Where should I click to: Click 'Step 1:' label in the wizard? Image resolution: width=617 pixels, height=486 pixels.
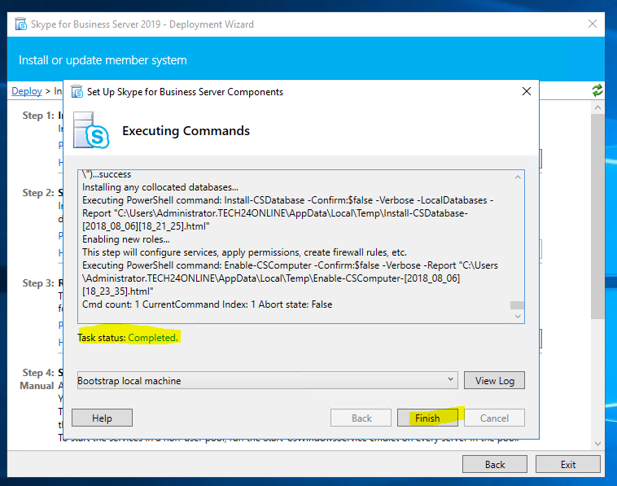(38, 116)
